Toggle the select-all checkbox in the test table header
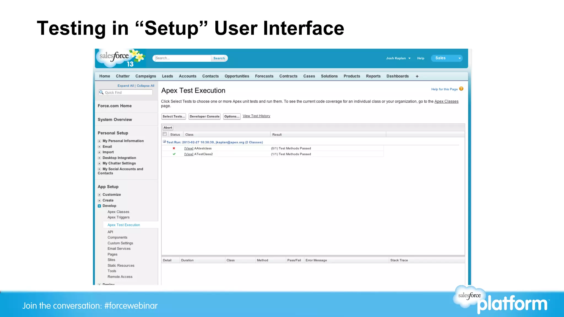Image resolution: width=564 pixels, height=317 pixels. click(165, 134)
